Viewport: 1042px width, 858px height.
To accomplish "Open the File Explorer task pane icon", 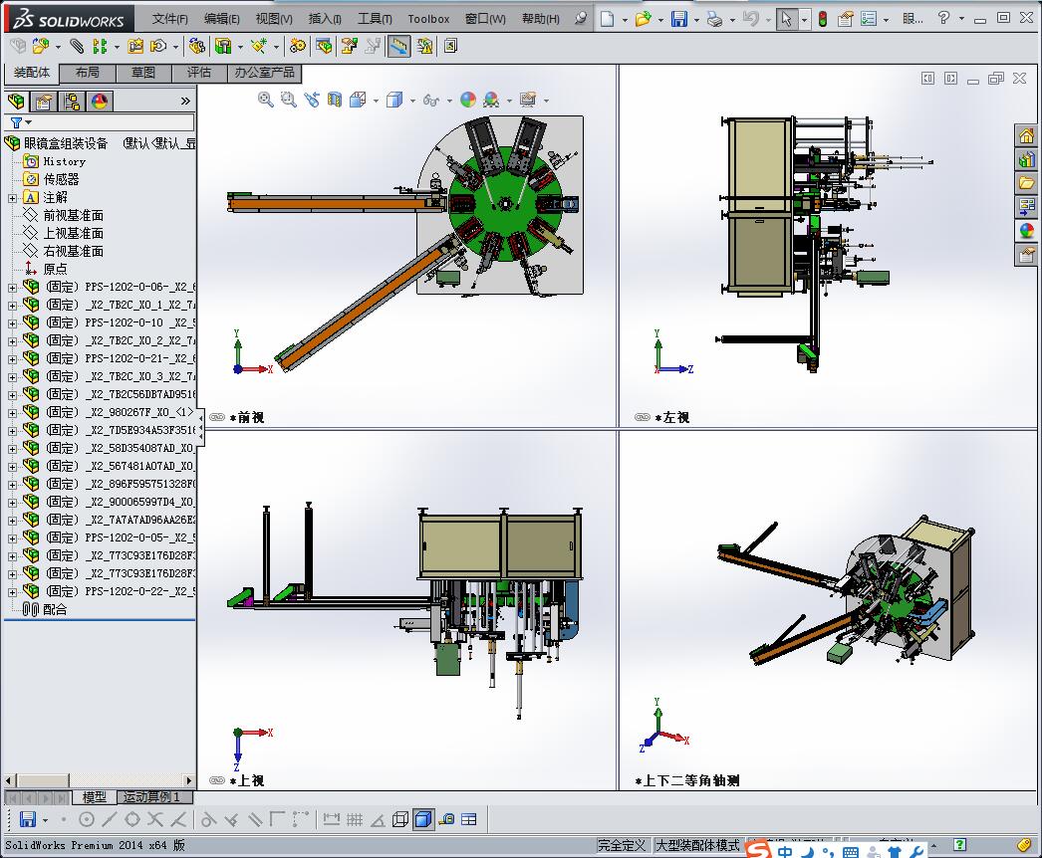I will 1027,182.
